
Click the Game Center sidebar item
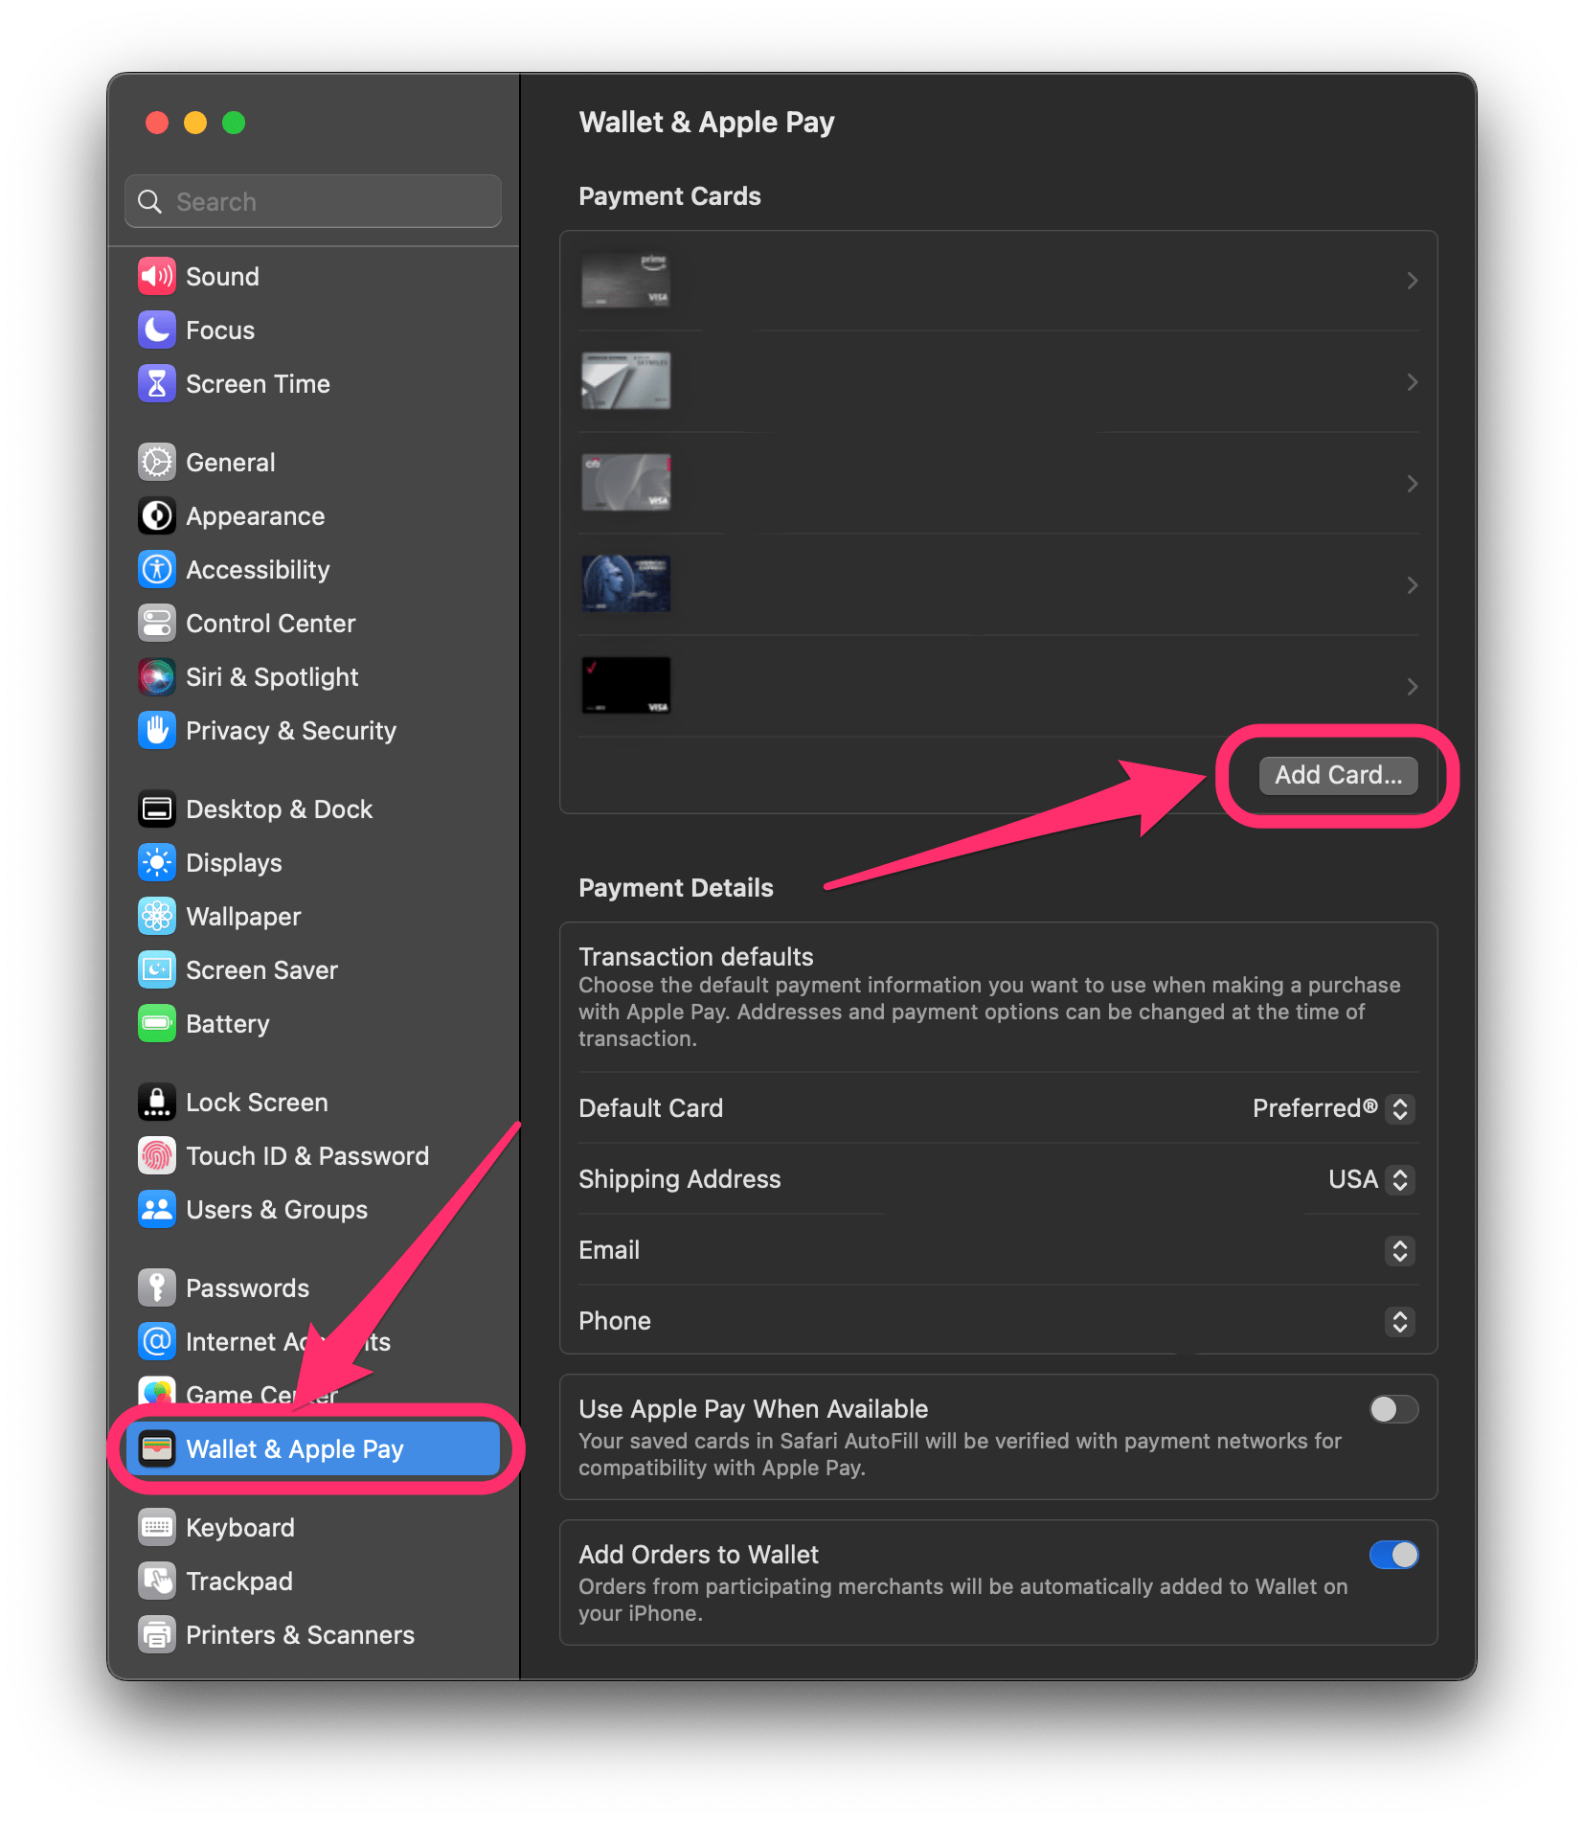point(313,1395)
